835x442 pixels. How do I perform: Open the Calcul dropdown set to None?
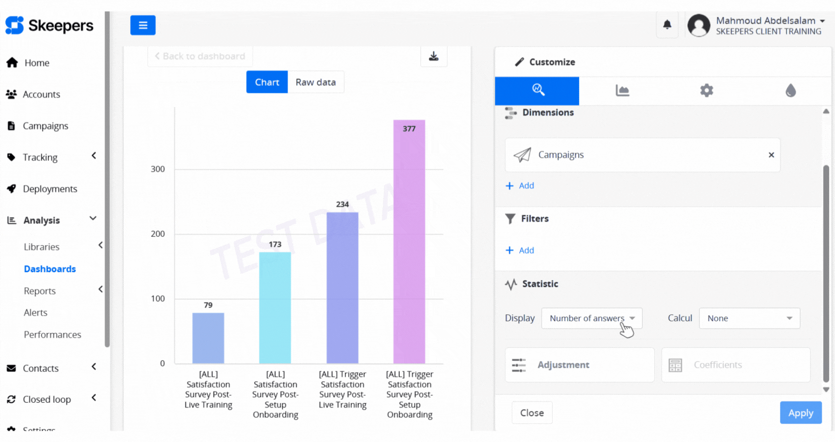tap(749, 318)
